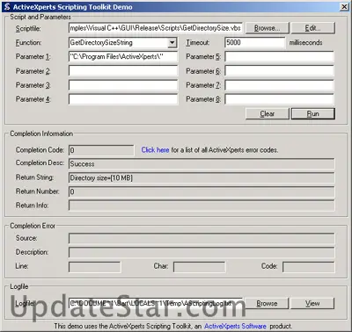Click the Return String 'Directory size=[10 MB]' field
The height and width of the screenshot is (332, 352).
(202, 177)
